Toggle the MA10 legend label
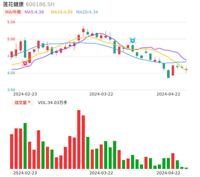This screenshot has width=200, height=177. pyautogui.click(x=62, y=12)
